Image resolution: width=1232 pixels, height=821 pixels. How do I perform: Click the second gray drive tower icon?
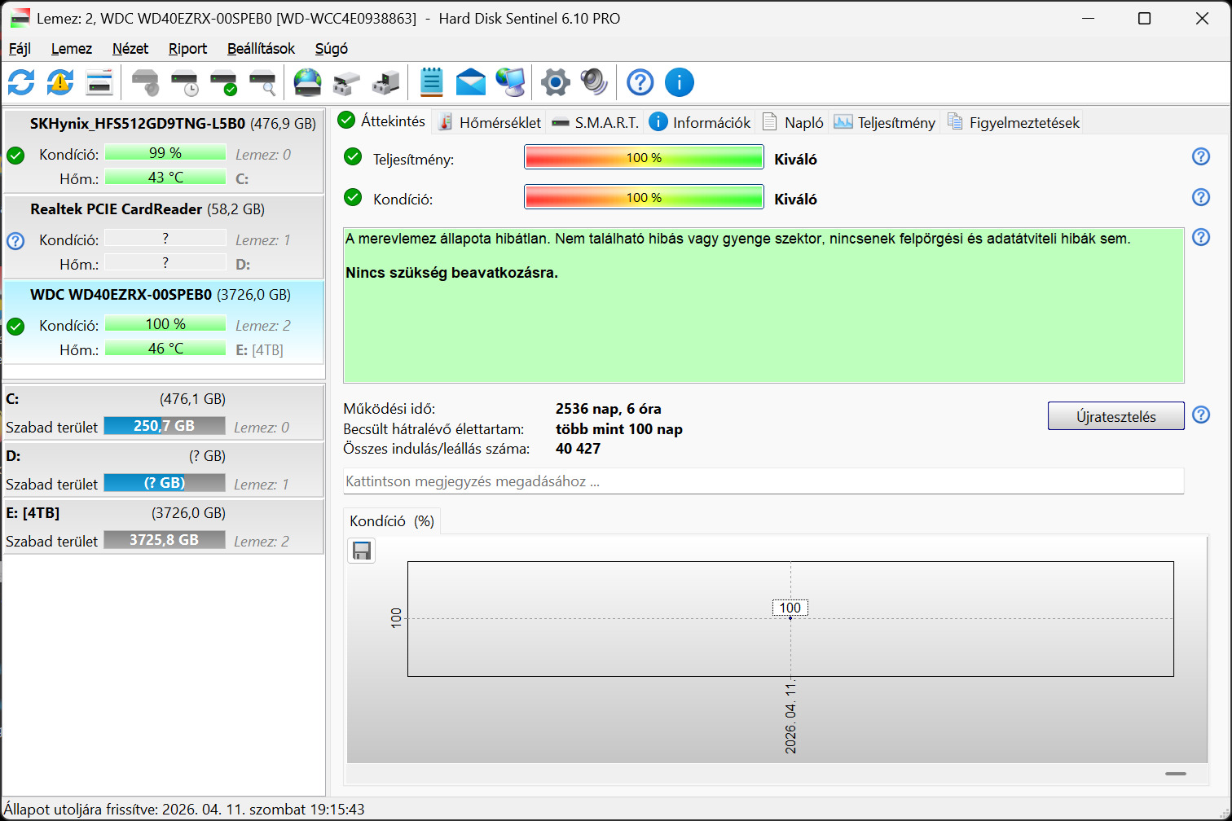point(386,82)
